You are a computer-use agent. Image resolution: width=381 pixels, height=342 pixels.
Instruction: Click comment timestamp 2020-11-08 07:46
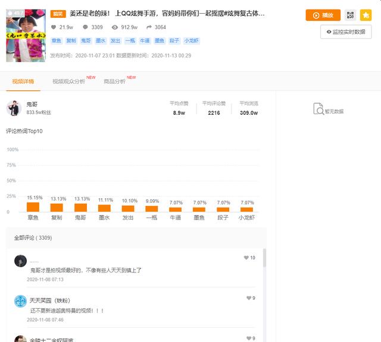point(45,320)
